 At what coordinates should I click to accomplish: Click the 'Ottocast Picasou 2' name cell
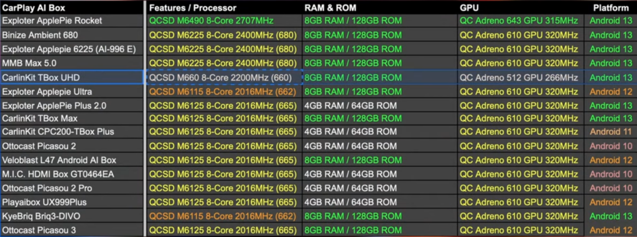point(72,146)
